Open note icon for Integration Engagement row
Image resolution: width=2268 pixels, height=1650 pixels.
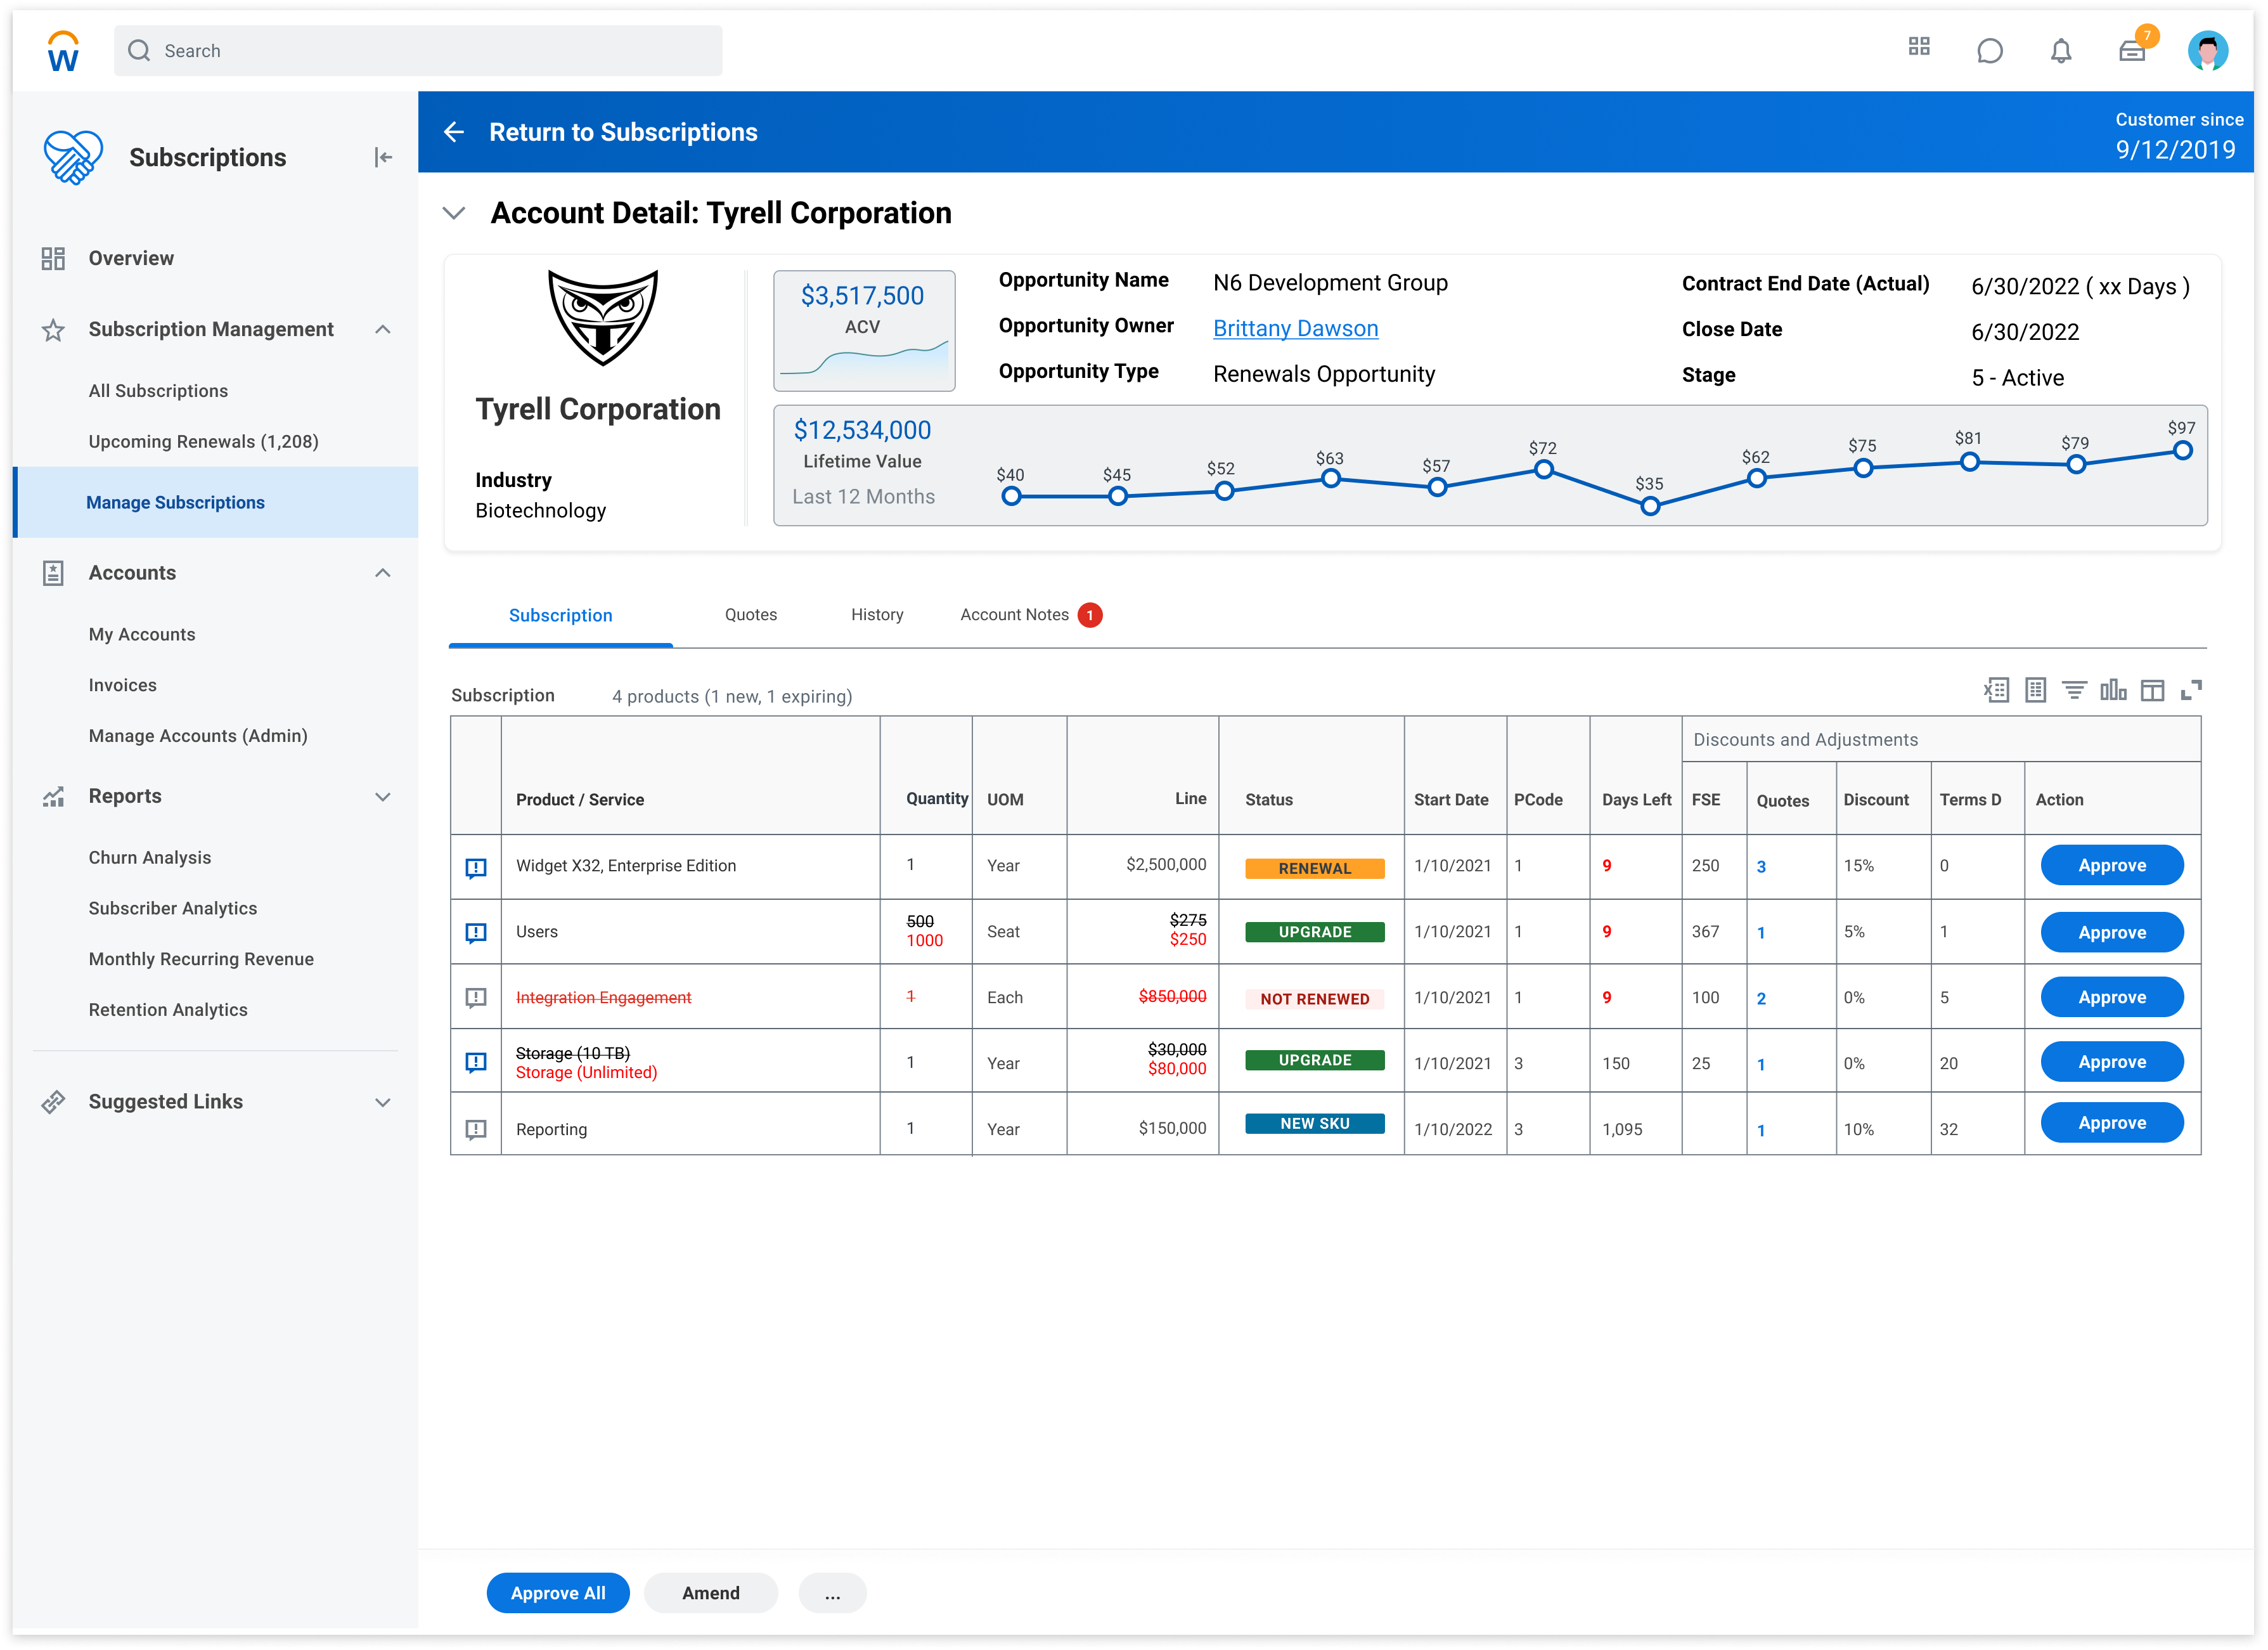(x=476, y=997)
